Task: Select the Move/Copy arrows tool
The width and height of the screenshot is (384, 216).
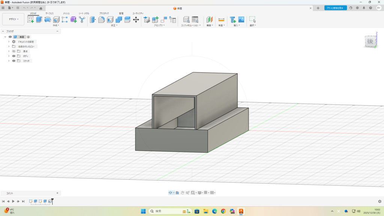Action: pos(136,19)
